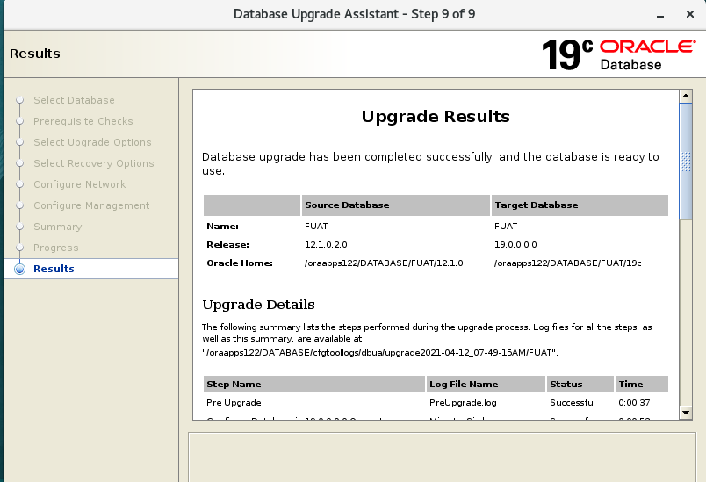Click the Prerequisite Checks step

(x=83, y=121)
